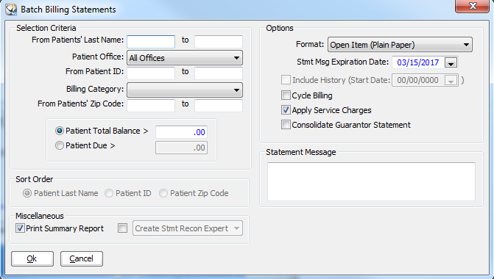Image resolution: width=494 pixels, height=279 pixels.
Task: Uncheck Apply Service Charges
Action: pos(286,110)
